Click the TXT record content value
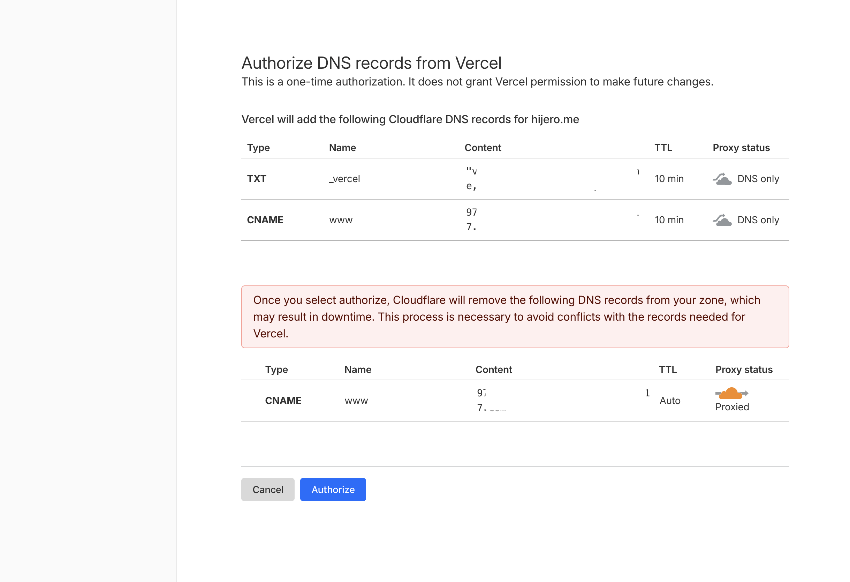The width and height of the screenshot is (850, 582). [x=552, y=179]
